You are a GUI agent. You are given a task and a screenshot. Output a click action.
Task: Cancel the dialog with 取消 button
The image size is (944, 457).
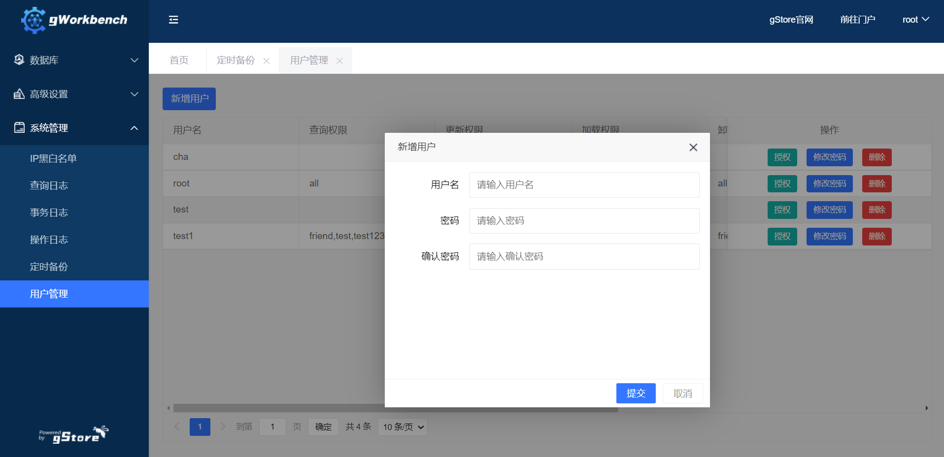tap(682, 394)
